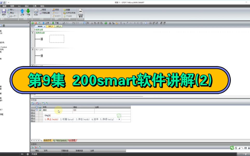250x156 pixels.
Task: Click the Print (打印) icon
Action: [x=36, y=12]
